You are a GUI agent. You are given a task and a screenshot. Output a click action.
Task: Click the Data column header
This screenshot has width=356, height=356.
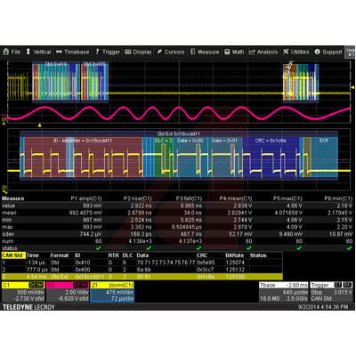[142, 255]
